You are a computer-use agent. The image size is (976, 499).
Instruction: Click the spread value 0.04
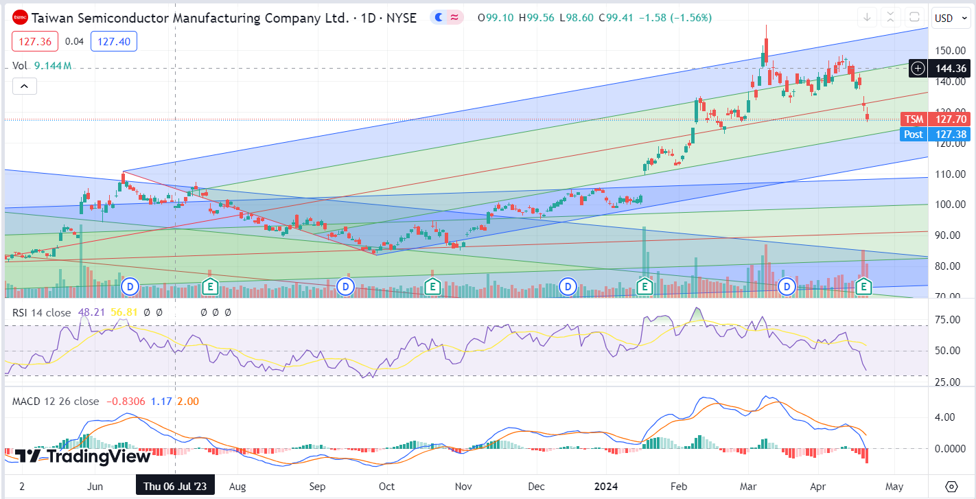74,41
